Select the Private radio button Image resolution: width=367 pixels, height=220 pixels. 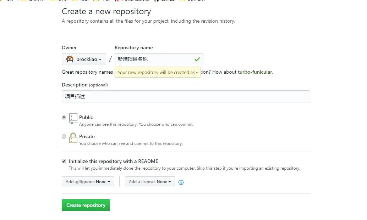[x=64, y=136]
